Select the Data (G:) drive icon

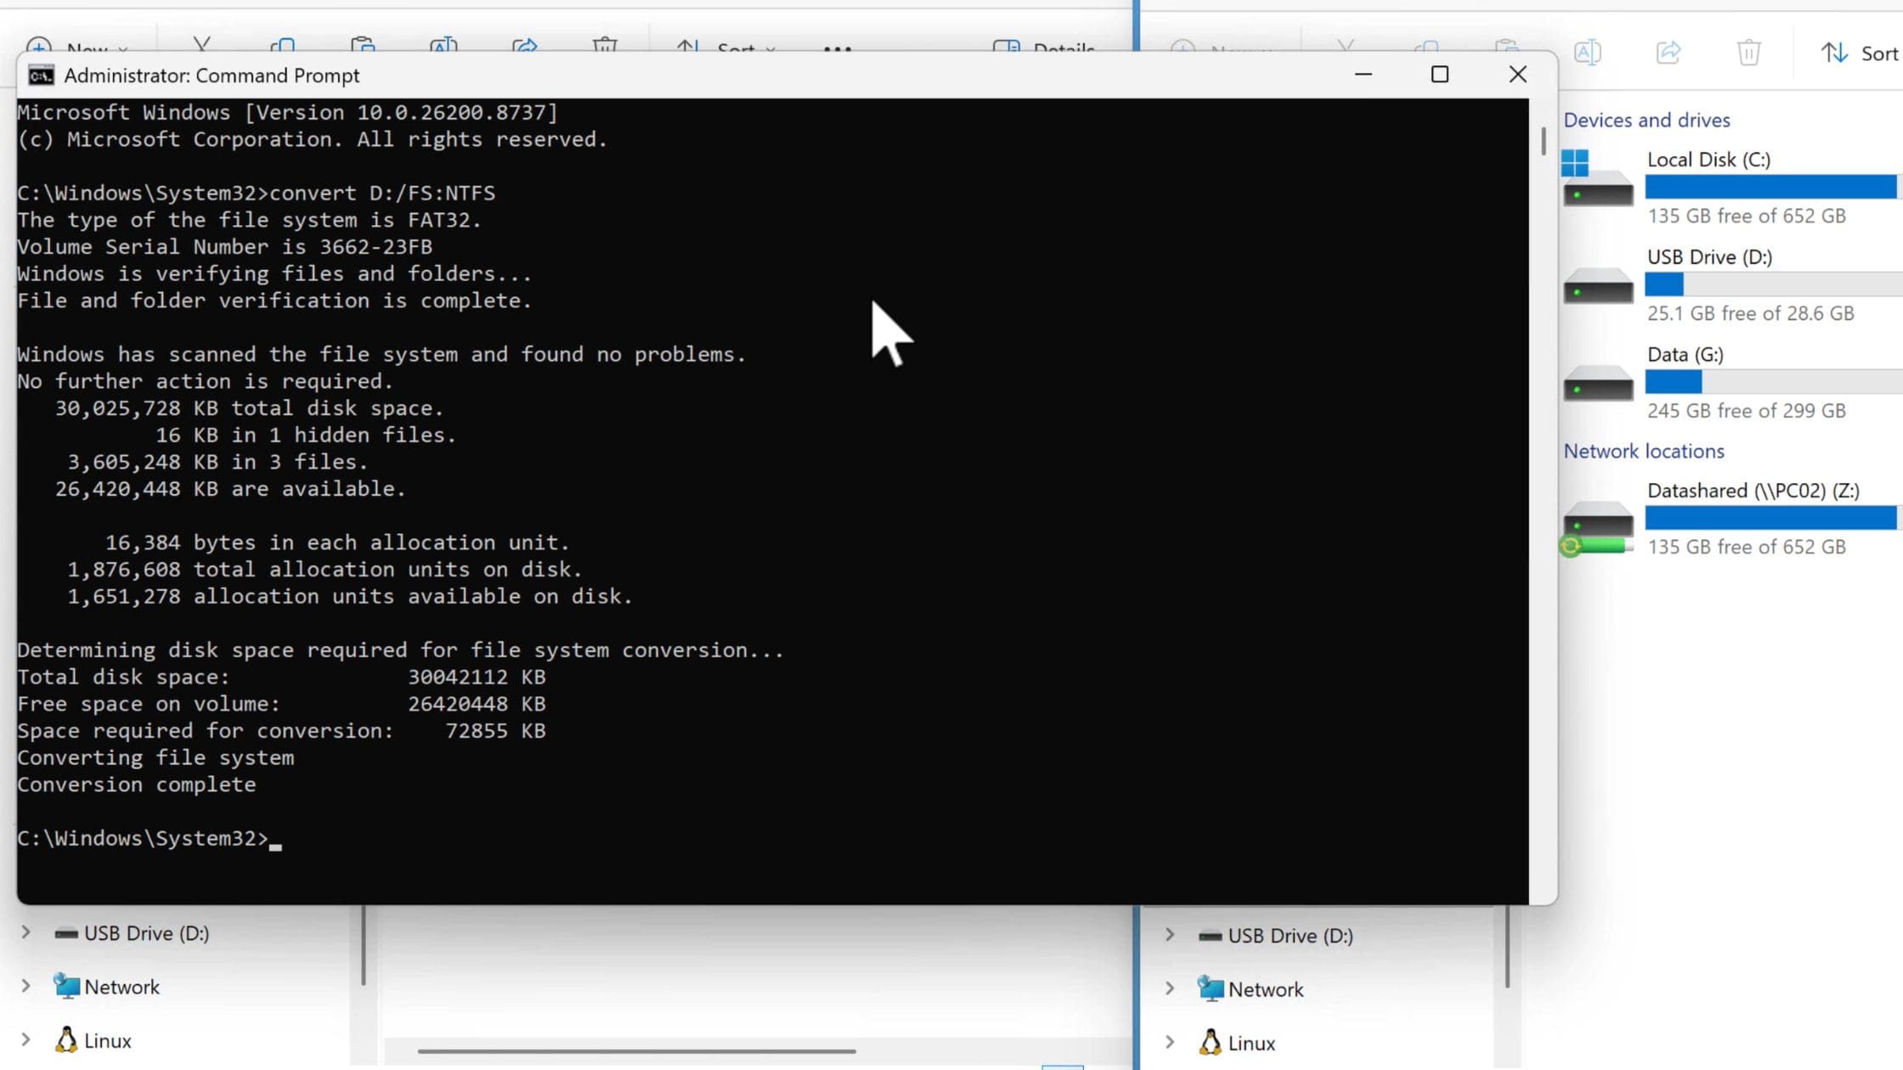click(x=1598, y=383)
